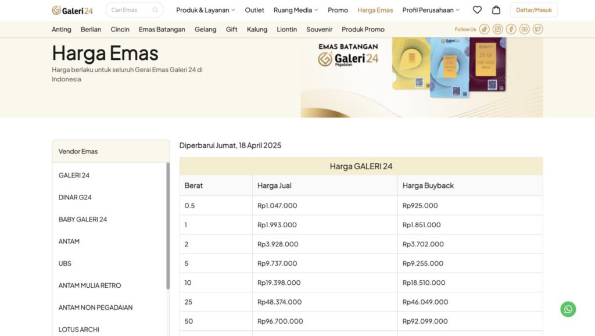The height and width of the screenshot is (336, 595).
Task: Open the Facebook social icon
Action: [x=511, y=29]
